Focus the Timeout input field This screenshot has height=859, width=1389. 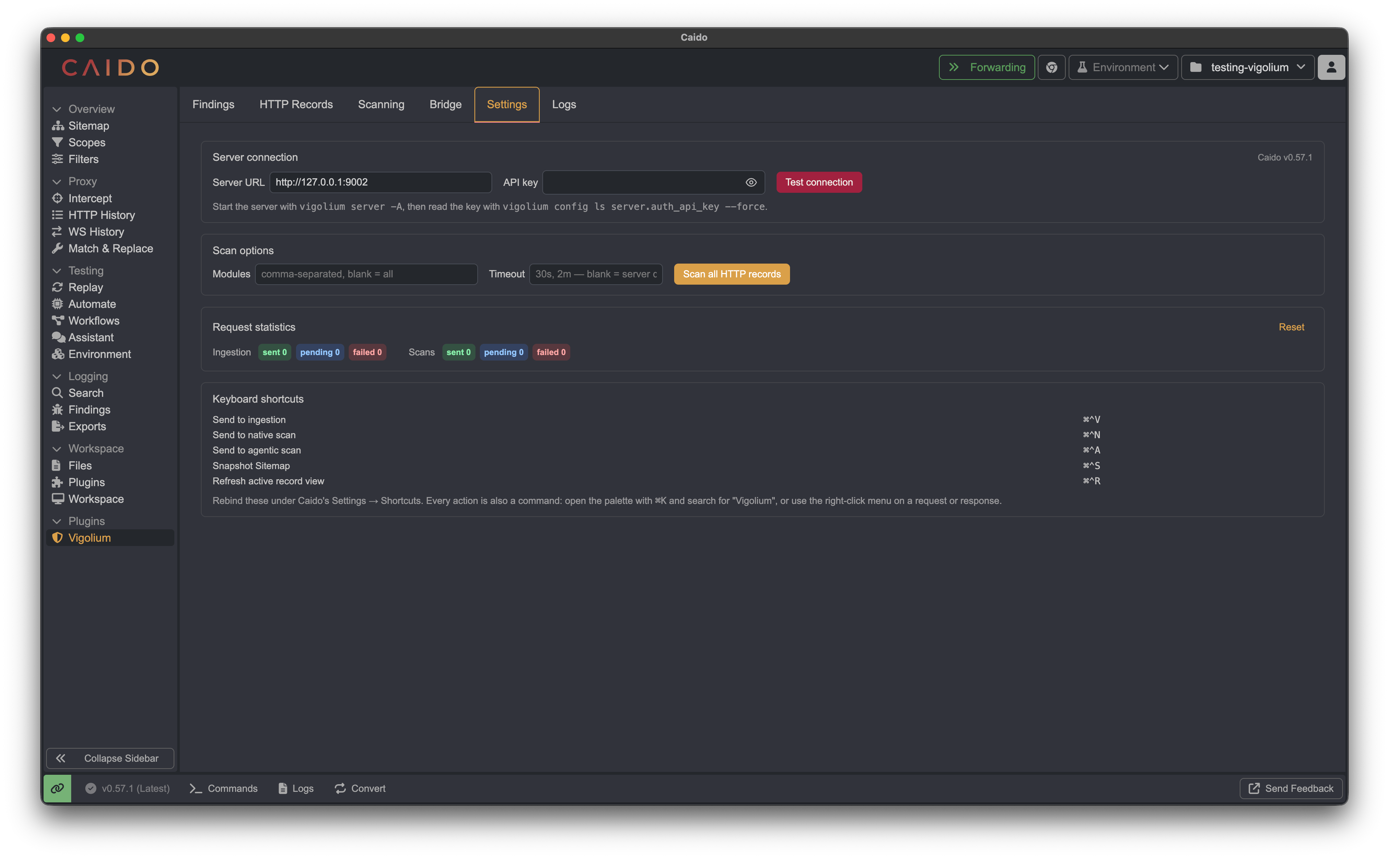click(596, 274)
